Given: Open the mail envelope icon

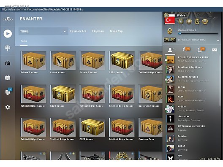Looking at the screenshot, I should [215, 50].
